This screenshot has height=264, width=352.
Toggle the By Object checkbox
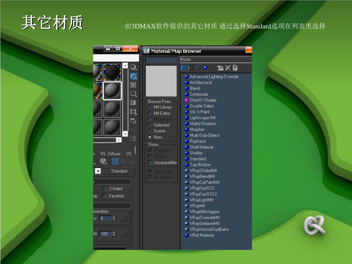pyautogui.click(x=150, y=177)
